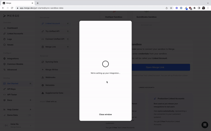
Task: Select the Integrations globe icon
Action: tap(4, 59)
